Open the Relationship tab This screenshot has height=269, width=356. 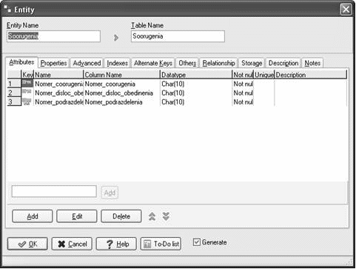tap(218, 63)
